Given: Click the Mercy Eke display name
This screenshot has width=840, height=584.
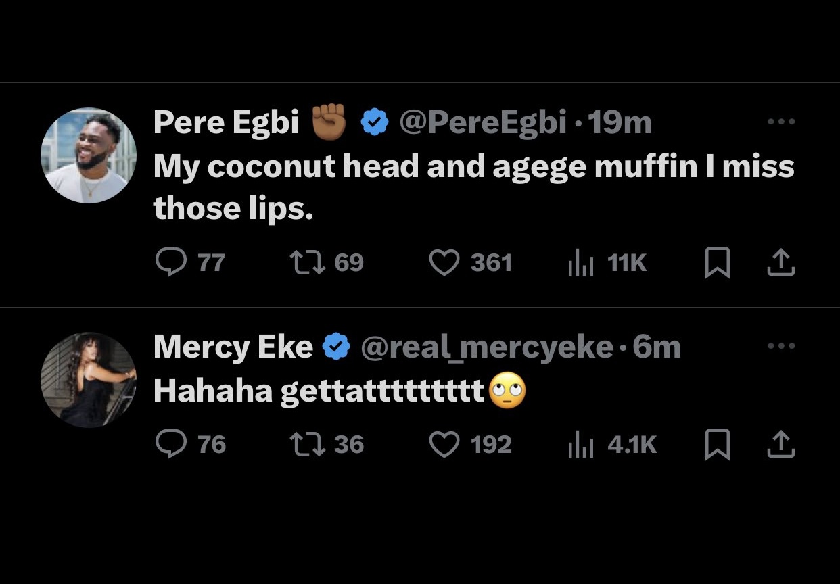Looking at the screenshot, I should click(x=233, y=347).
